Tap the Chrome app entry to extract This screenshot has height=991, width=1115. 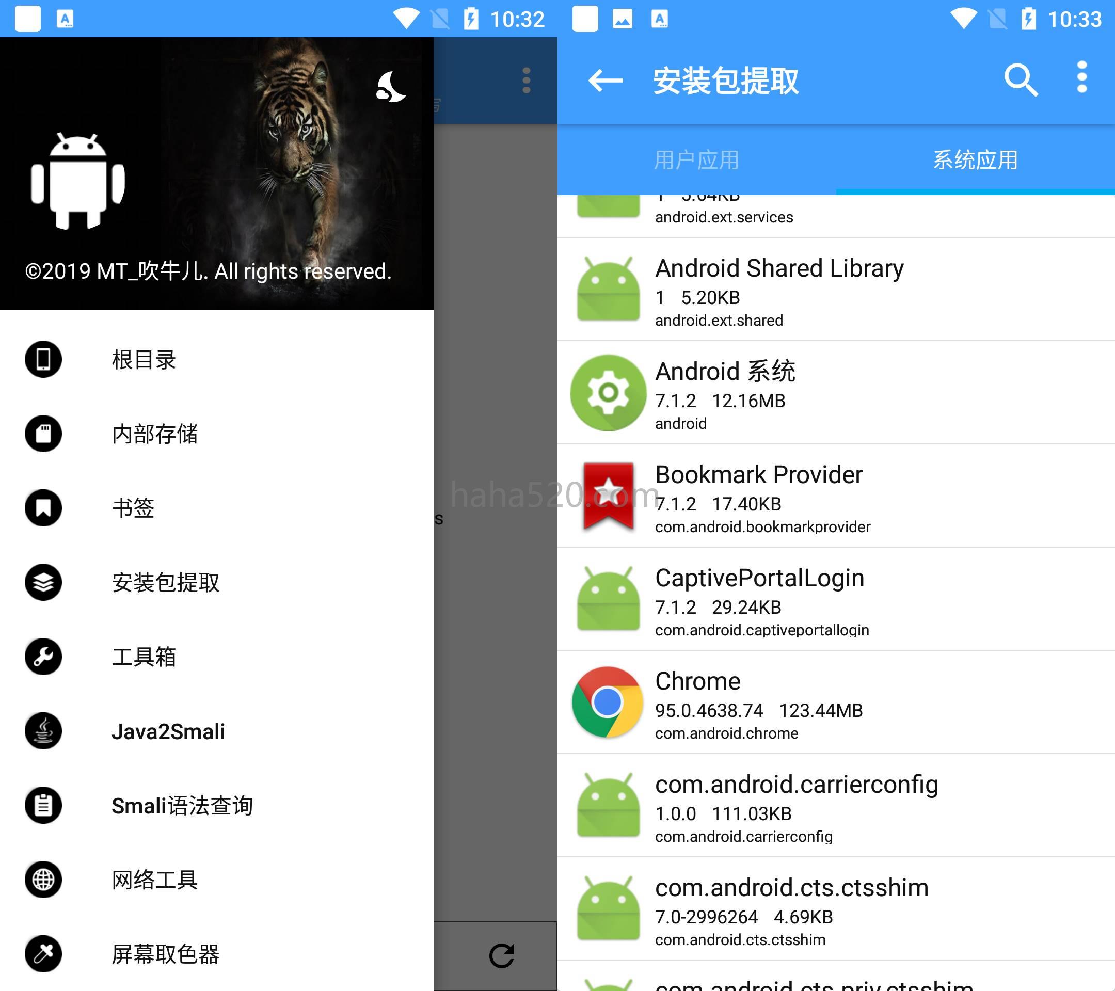coord(836,705)
